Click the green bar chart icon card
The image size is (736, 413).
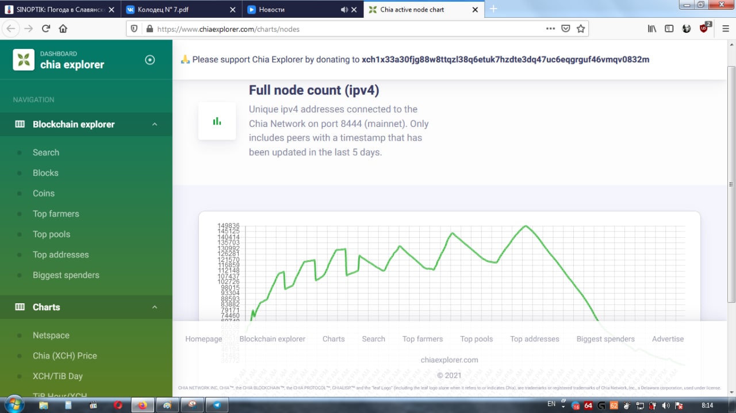click(217, 121)
